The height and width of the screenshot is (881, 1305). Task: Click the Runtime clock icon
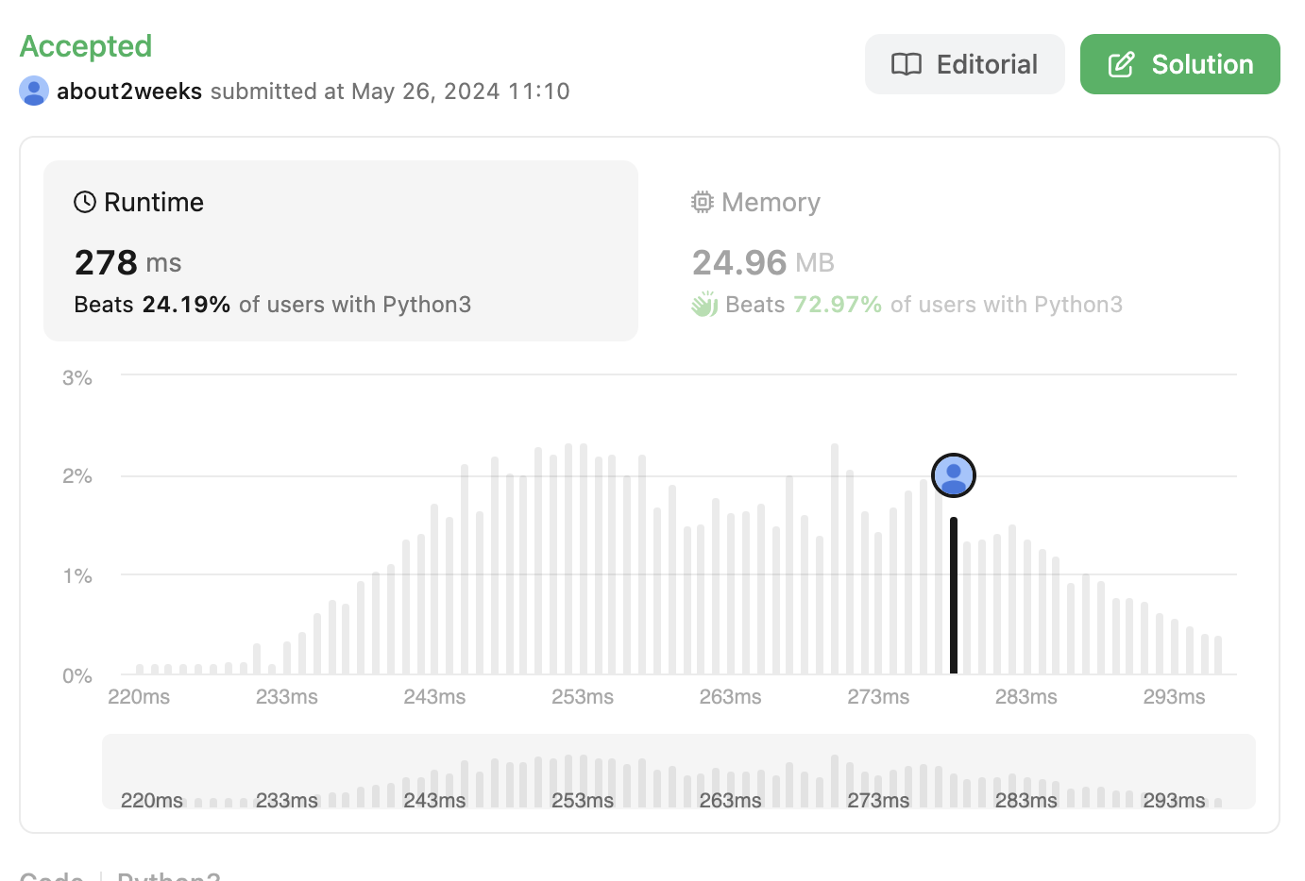coord(85,202)
